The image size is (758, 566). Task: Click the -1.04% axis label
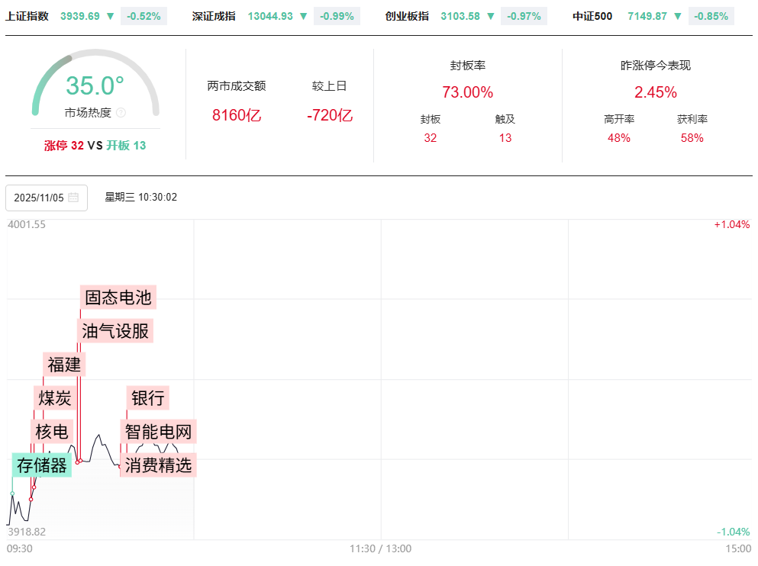coord(733,532)
